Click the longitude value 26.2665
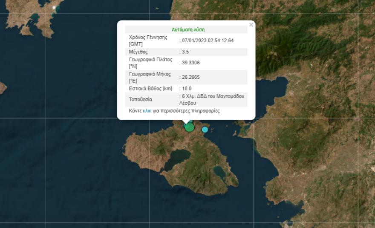Viewport: 375px width, 228px height. click(190, 77)
